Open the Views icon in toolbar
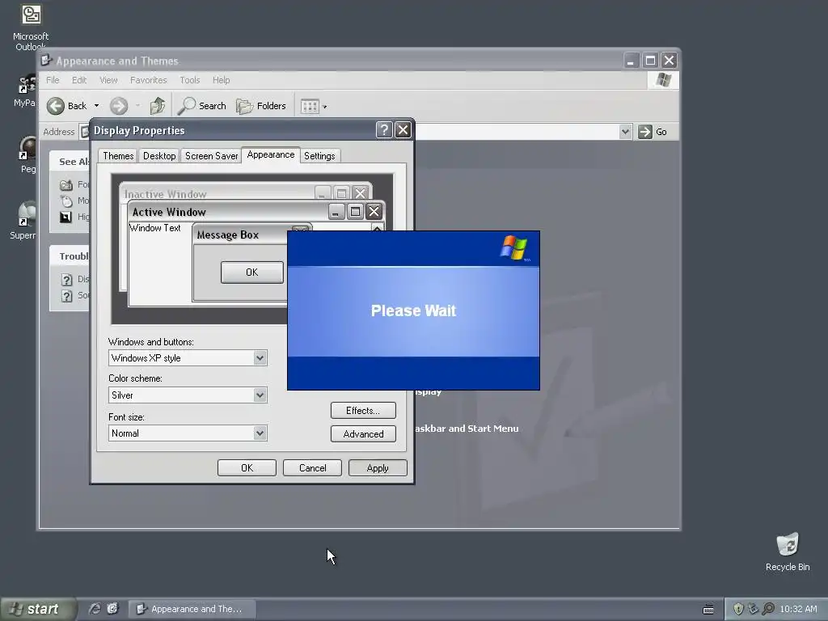Image resolution: width=828 pixels, height=621 pixels. pyautogui.click(x=310, y=106)
